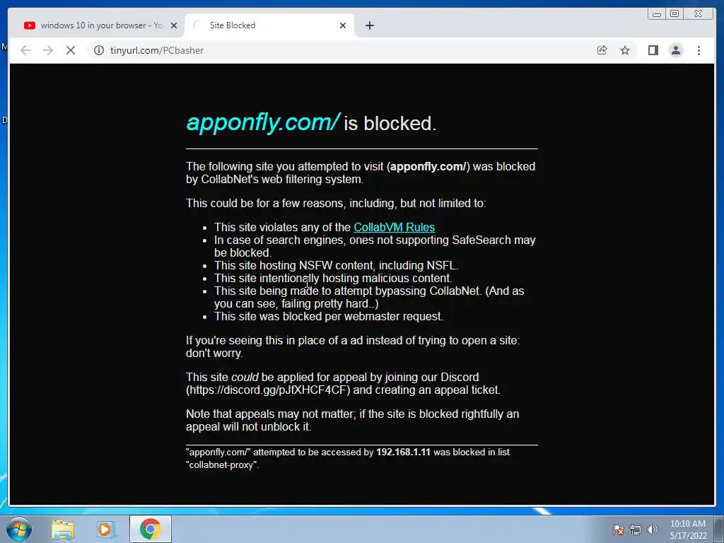The image size is (724, 543).
Task: Open the CollabVM Rules link
Action: click(x=394, y=227)
